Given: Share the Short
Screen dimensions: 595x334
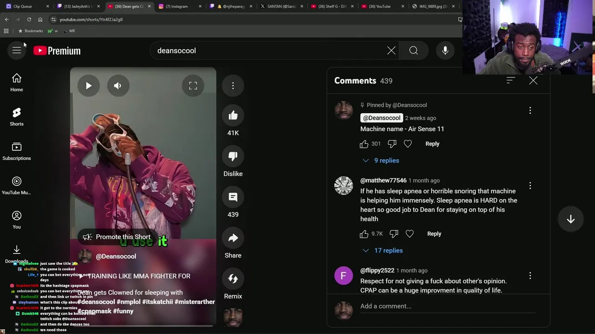Looking at the screenshot, I should (233, 238).
